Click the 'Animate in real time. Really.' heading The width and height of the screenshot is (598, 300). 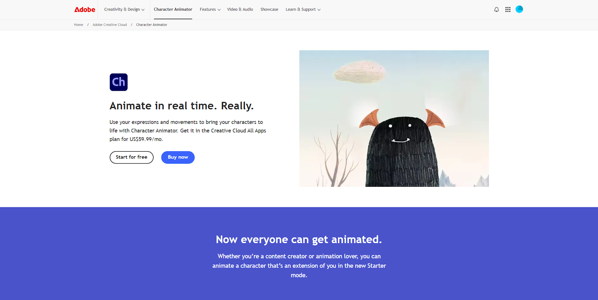(x=182, y=106)
